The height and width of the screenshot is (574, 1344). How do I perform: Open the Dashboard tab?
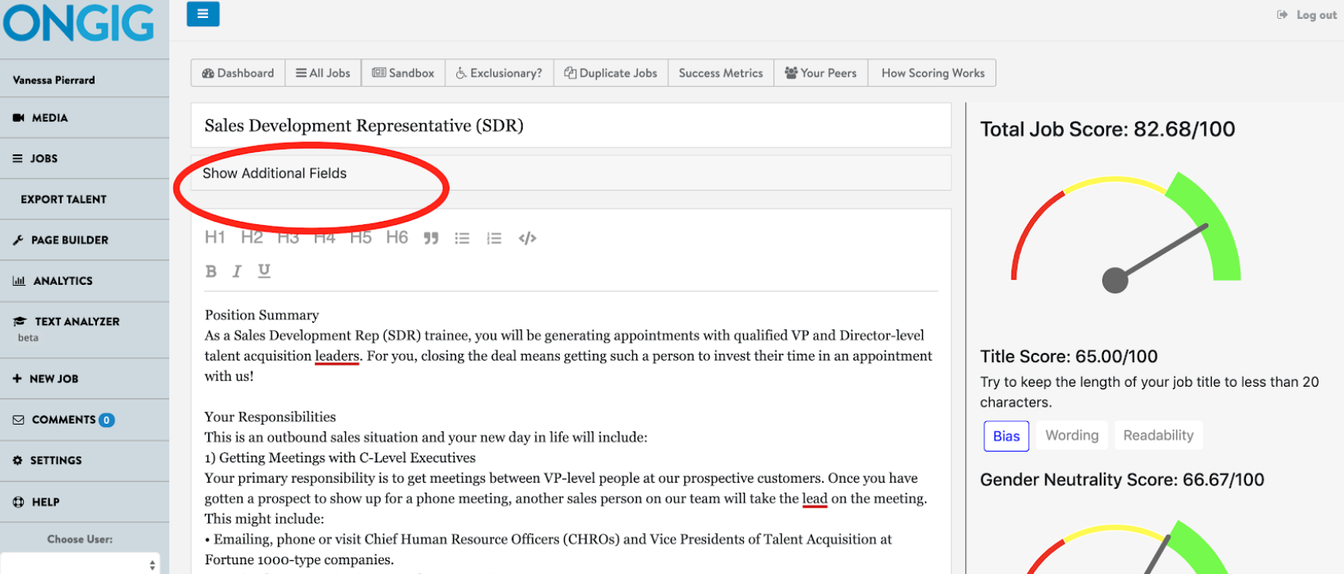click(x=238, y=73)
